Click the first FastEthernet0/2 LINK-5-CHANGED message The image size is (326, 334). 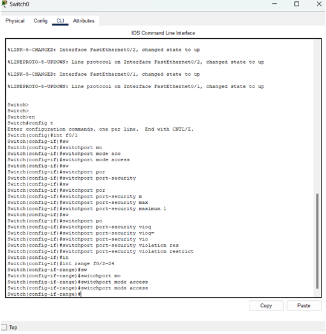tap(104, 50)
